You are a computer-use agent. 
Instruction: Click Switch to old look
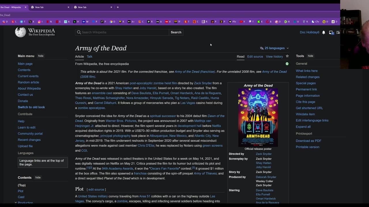tap(31, 107)
